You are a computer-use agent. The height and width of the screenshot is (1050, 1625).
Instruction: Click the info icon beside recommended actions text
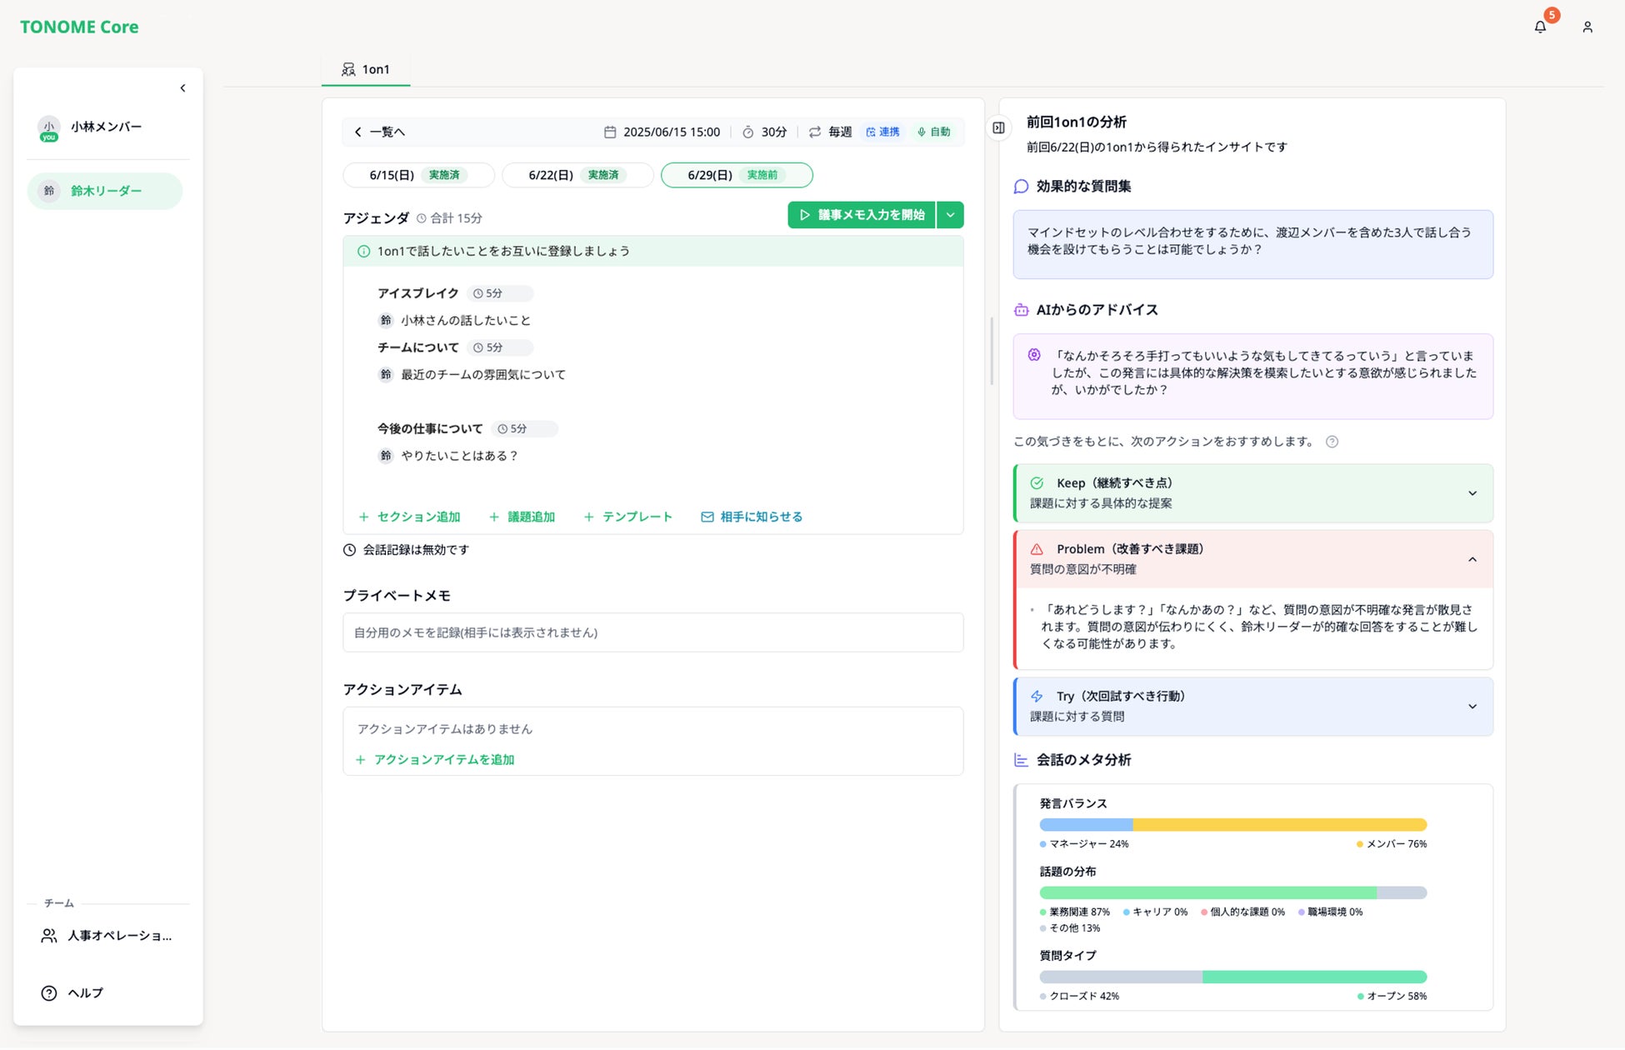coord(1332,442)
